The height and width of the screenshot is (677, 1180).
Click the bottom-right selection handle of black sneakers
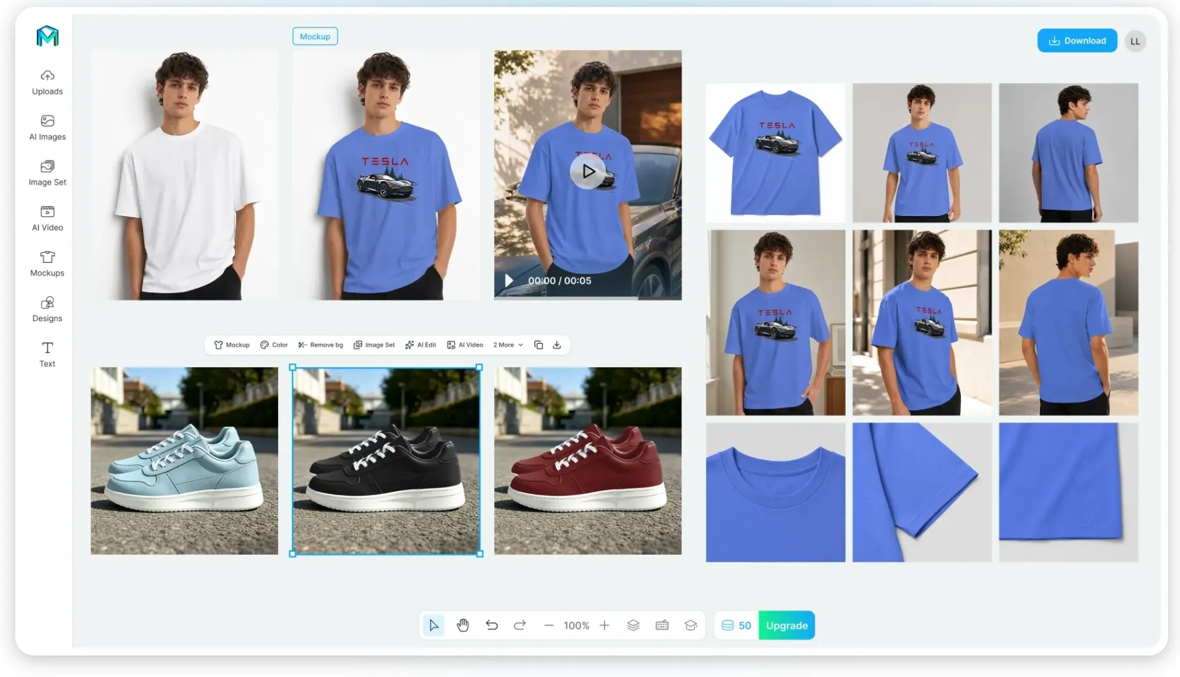[x=479, y=554]
